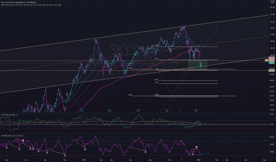The height and width of the screenshot is (162, 276).
Task: Click the 127.50 price axis label
Action: (x=272, y=15)
